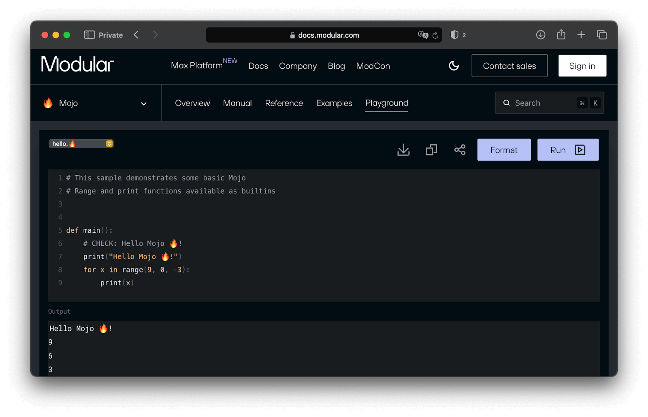
Task: Open Safari downloads
Action: click(540, 35)
